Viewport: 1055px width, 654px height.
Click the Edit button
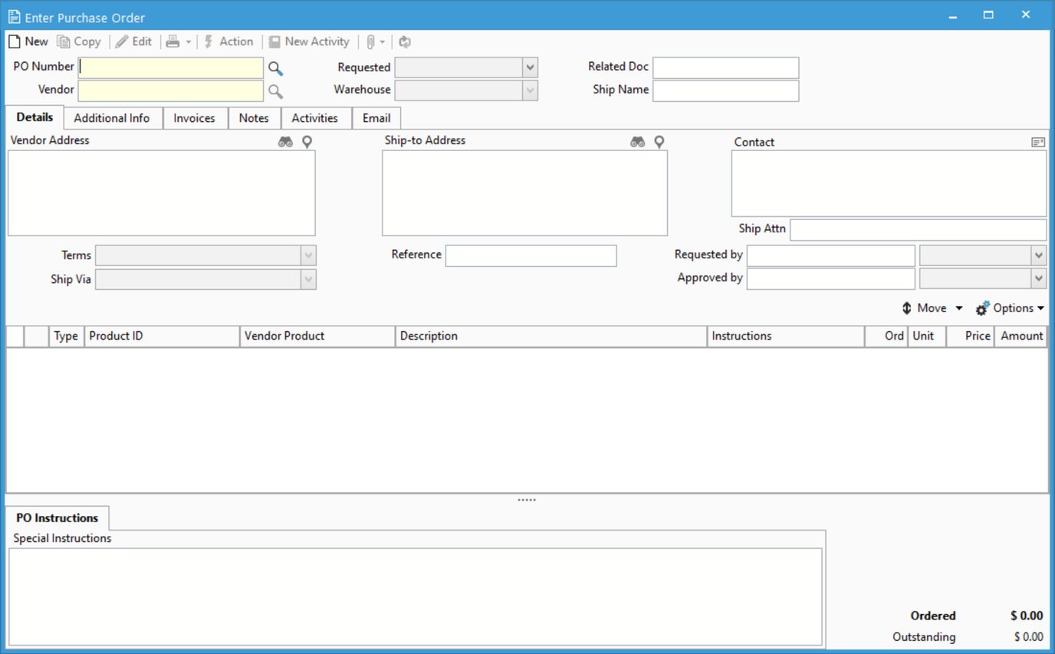pyautogui.click(x=134, y=41)
